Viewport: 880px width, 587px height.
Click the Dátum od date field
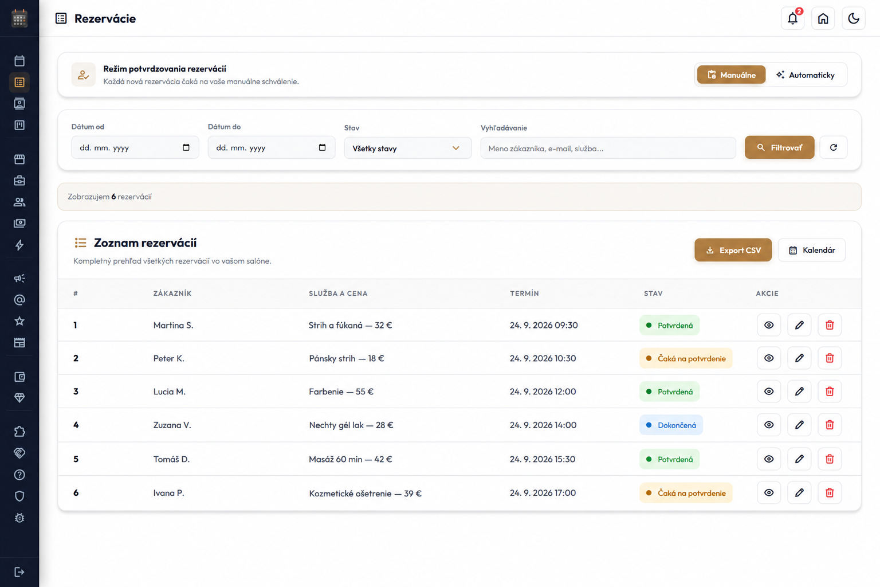pos(135,147)
